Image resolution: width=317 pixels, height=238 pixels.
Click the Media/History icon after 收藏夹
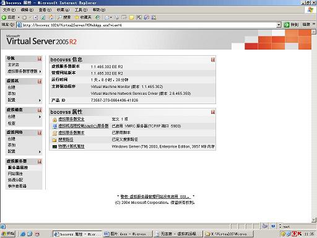pos(97,17)
